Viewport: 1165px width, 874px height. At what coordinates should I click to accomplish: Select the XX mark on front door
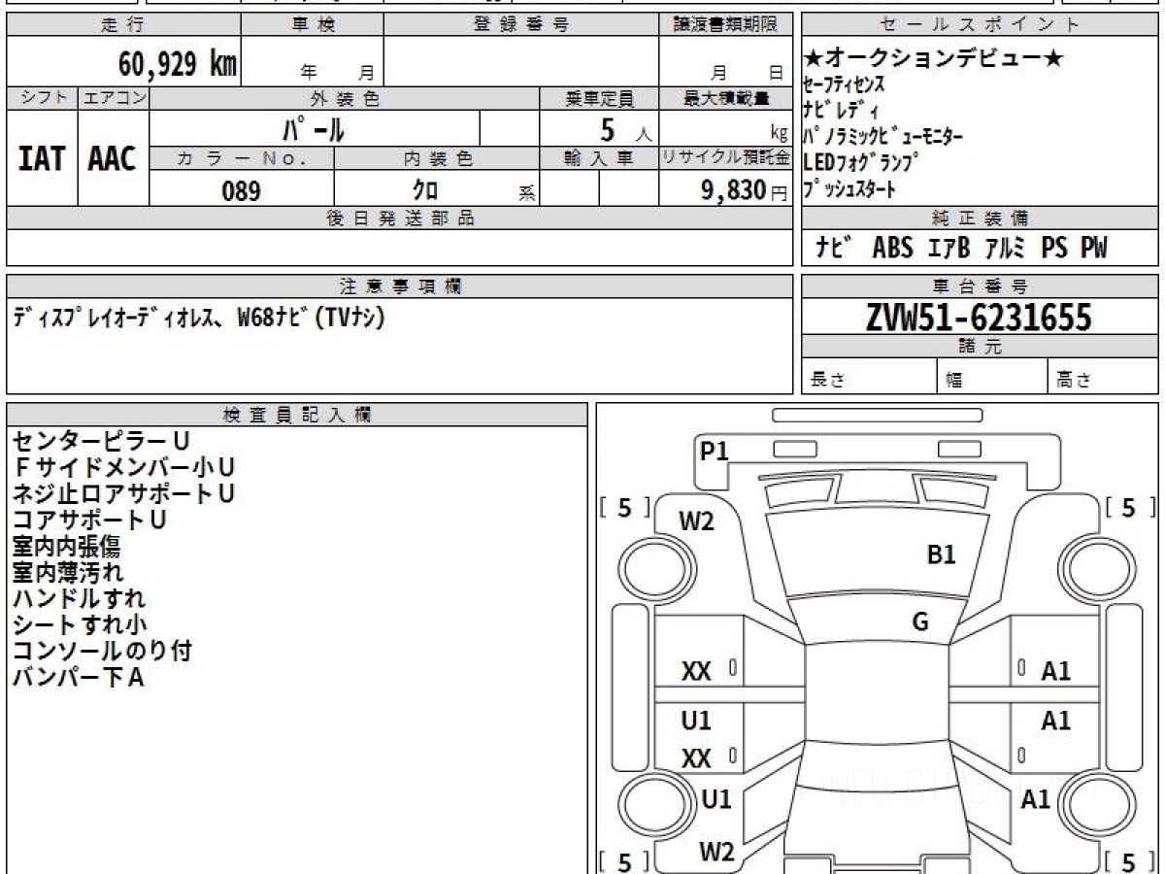coord(696,671)
